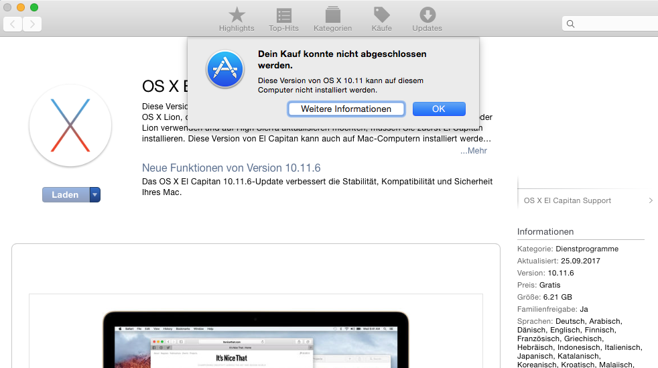Click the Familienfreigabe value Ja
The width and height of the screenshot is (658, 368).
584,309
